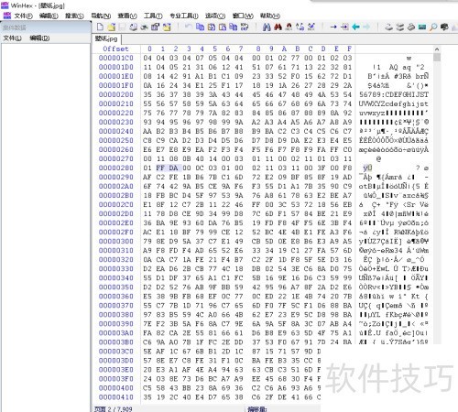458x412 pixels.
Task: Open the 文件(F) menu
Action: pos(24,16)
